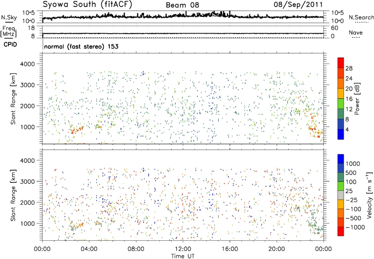The width and height of the screenshot is (374, 259).
Task: Click the gray segment of velocity colorbar
Action: tap(341, 195)
